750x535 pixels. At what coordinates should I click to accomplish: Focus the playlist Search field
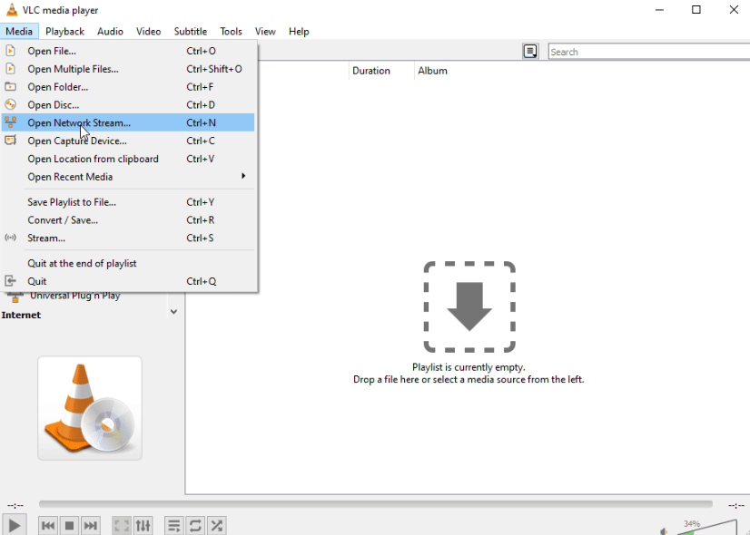[x=649, y=52]
